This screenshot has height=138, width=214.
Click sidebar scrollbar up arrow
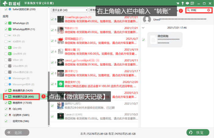pos(49,8)
